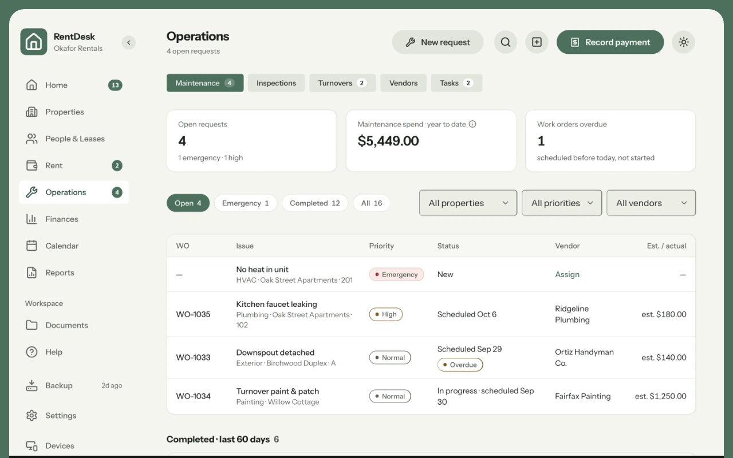Open Finances in the sidebar
The width and height of the screenshot is (733, 458).
pos(74,219)
